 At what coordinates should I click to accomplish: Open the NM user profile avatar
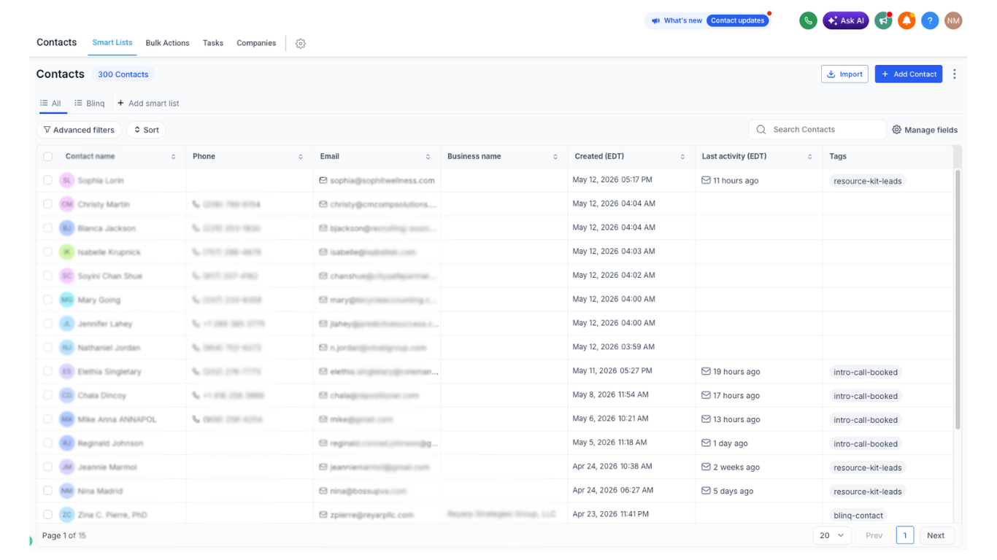pyautogui.click(x=953, y=20)
